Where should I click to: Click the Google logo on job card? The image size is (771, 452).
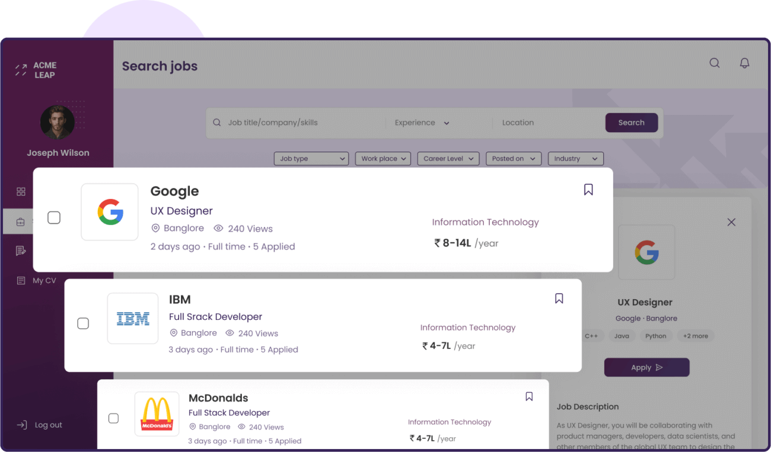[110, 212]
